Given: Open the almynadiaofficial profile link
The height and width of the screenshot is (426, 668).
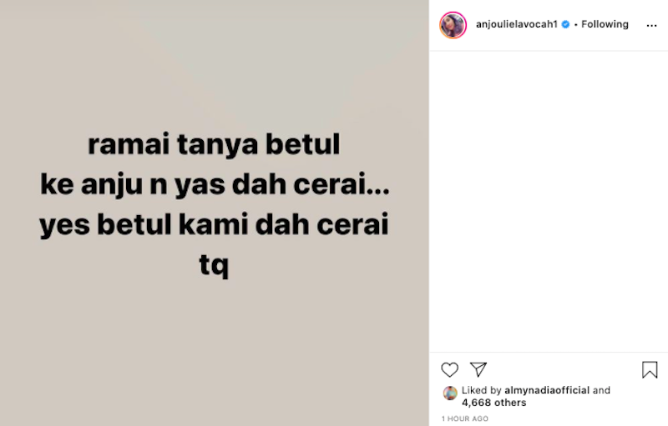Looking at the screenshot, I should 547,390.
